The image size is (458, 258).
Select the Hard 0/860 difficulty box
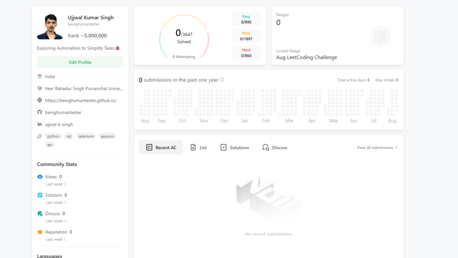[246, 53]
